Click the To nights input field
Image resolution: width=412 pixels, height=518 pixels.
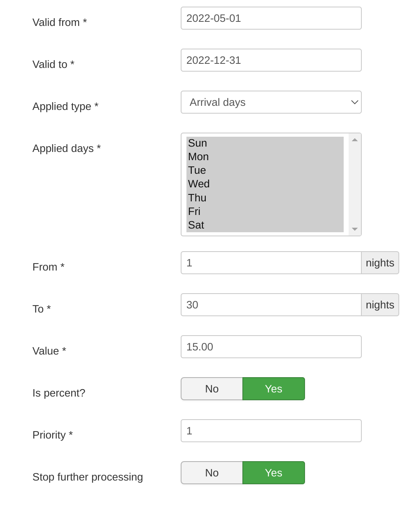point(271,305)
